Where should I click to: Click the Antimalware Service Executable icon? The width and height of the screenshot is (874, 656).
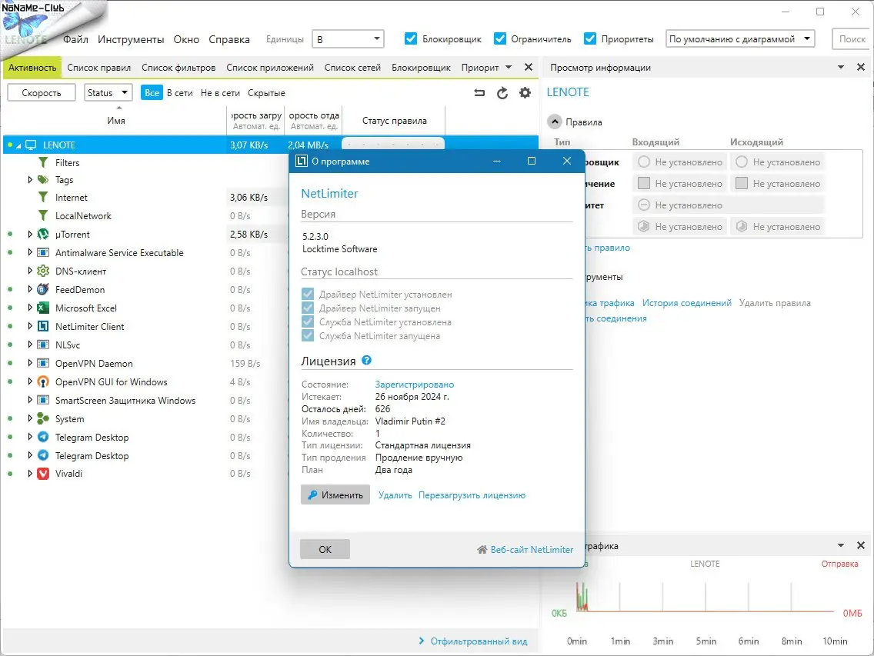[x=43, y=252]
